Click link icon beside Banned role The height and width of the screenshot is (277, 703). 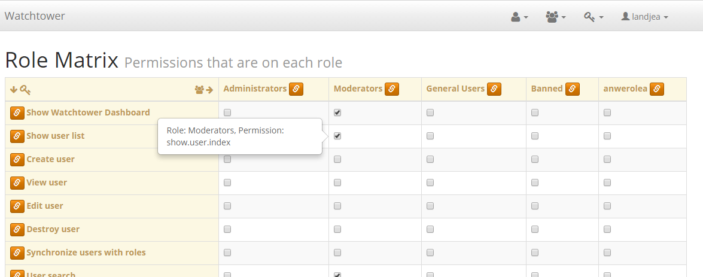tap(573, 89)
